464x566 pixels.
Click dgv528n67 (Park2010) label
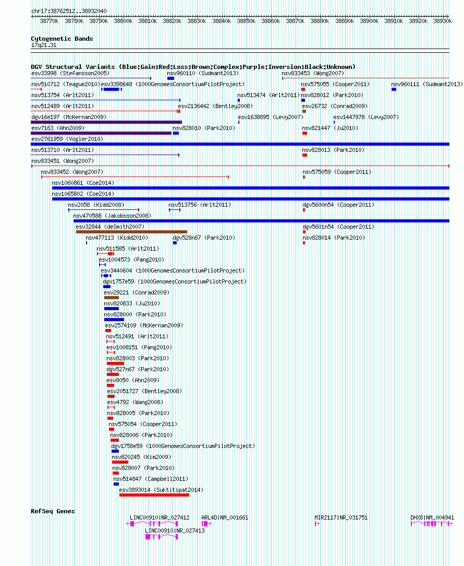pos(204,238)
